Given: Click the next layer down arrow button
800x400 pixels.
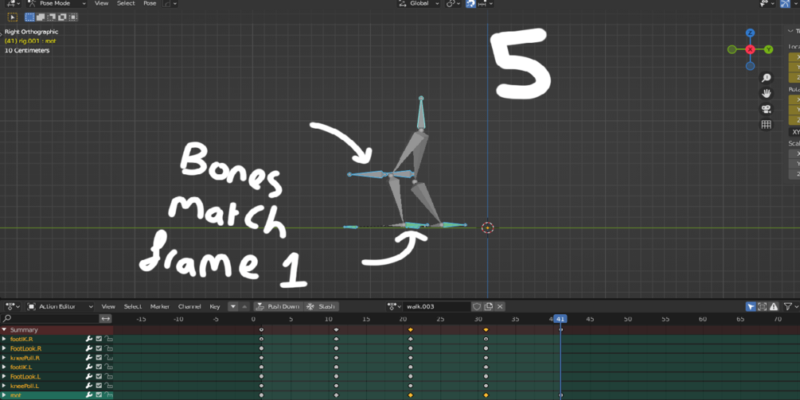Looking at the screenshot, I should 233,306.
